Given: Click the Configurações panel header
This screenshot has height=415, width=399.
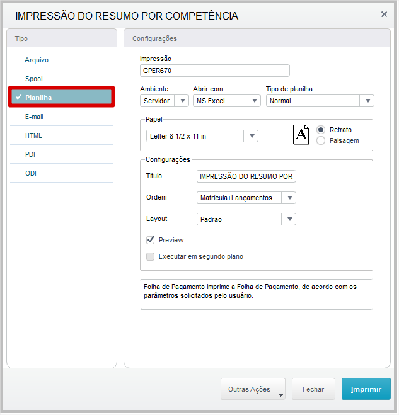Looking at the screenshot, I should click(257, 38).
